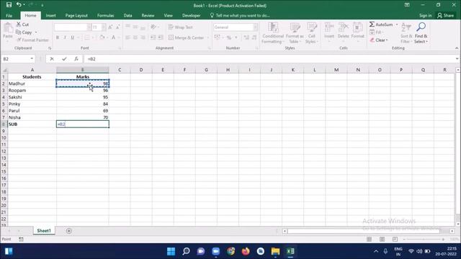
Task: Click the volume icon in system tray
Action: point(419,251)
